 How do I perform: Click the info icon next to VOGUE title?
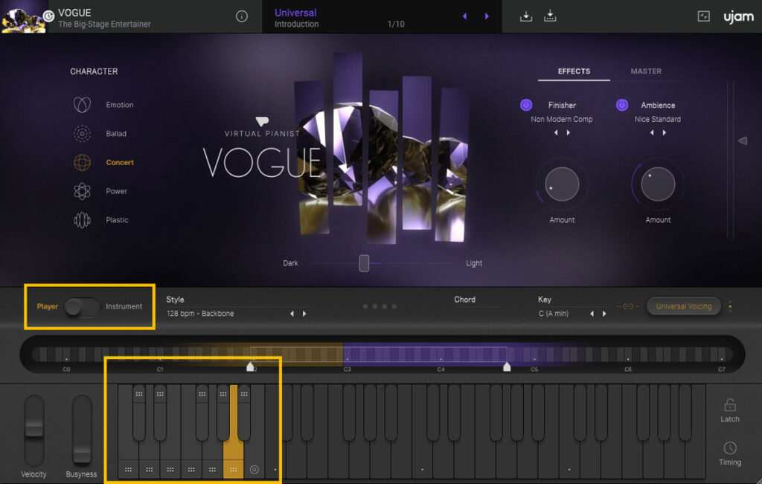coord(241,15)
